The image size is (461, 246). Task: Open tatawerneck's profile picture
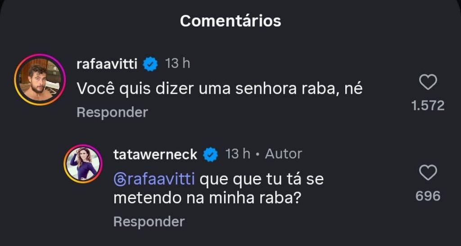[x=83, y=164]
